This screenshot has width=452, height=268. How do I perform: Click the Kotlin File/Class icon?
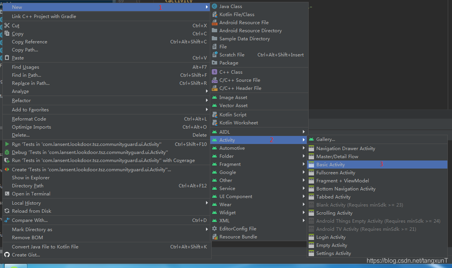pos(214,15)
